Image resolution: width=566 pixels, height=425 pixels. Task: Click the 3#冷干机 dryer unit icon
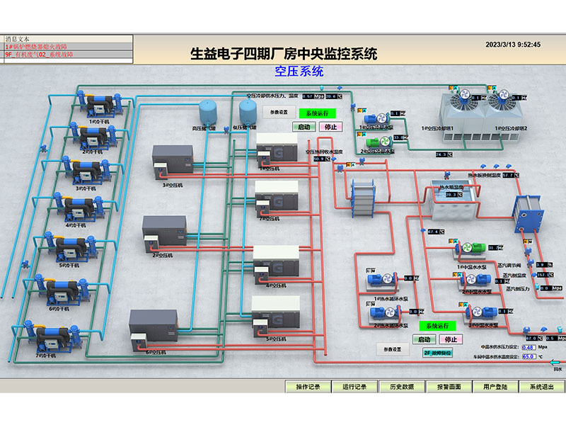tap(86, 171)
